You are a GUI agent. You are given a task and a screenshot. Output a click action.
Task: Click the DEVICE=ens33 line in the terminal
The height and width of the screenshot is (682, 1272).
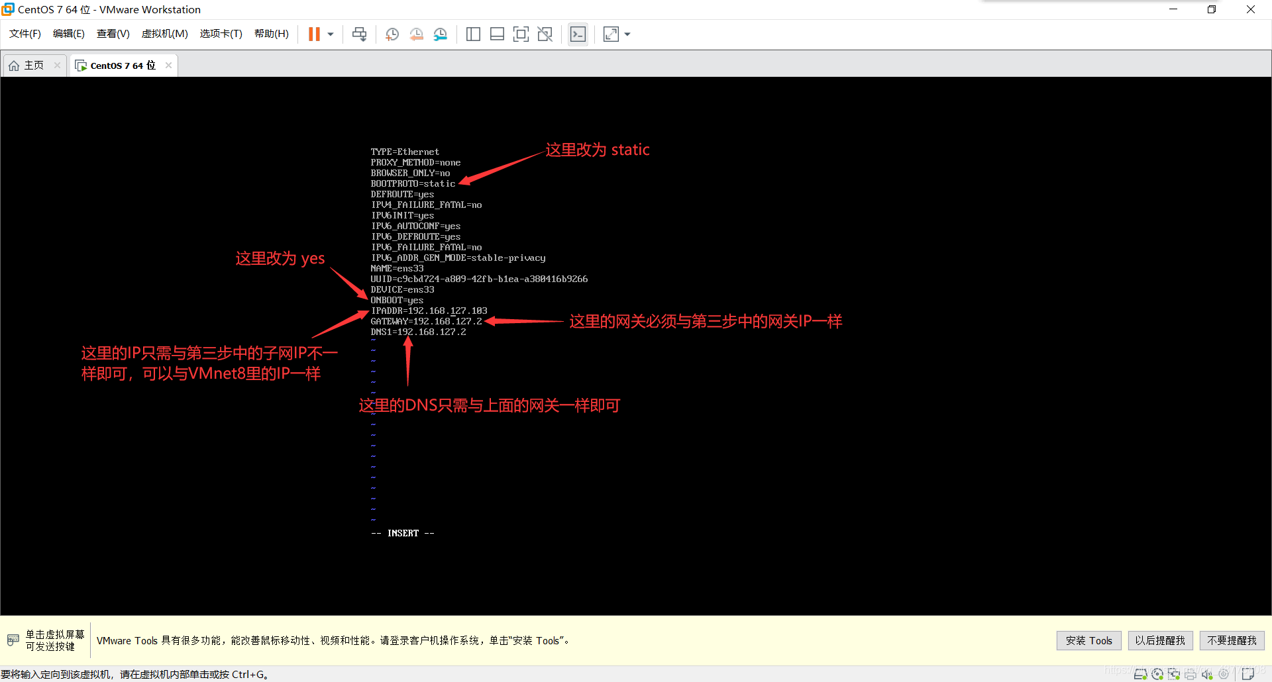402,289
